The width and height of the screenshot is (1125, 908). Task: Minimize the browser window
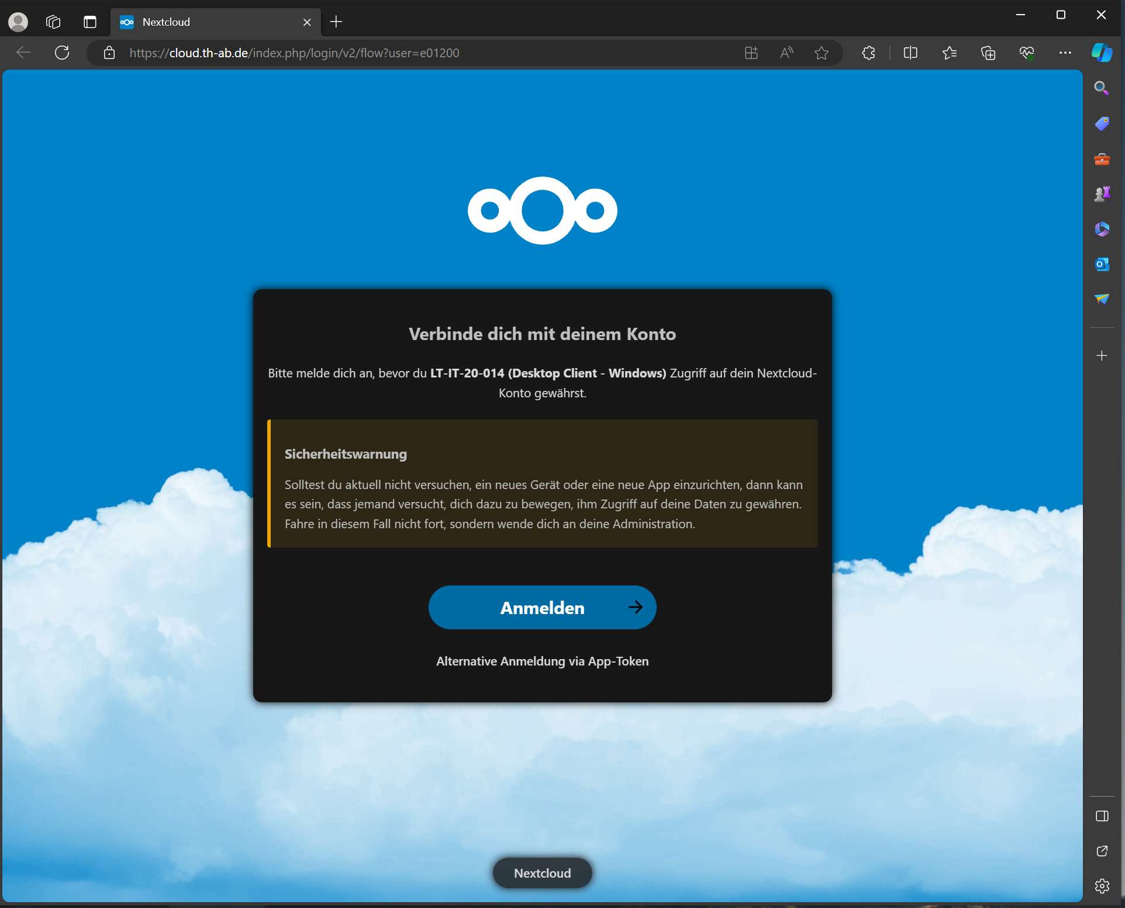pos(1021,15)
